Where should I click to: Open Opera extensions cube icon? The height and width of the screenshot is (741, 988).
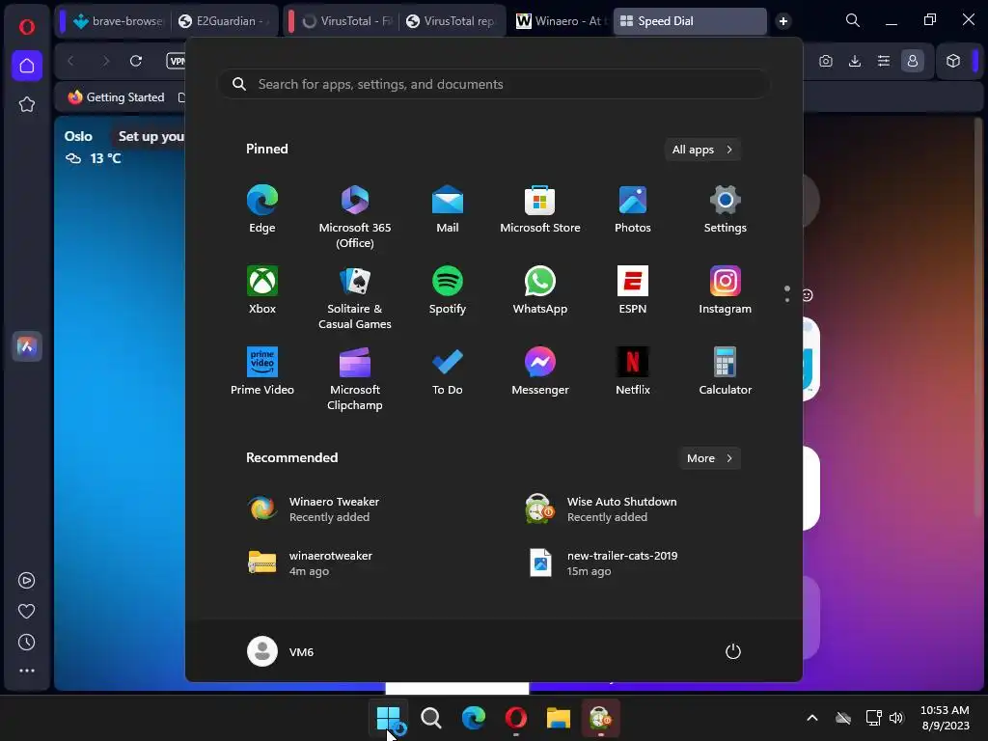pos(953,61)
